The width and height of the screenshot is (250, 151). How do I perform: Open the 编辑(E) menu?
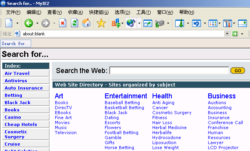pos(34,12)
